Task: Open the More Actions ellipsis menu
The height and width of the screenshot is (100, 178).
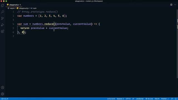Action: [175, 5]
